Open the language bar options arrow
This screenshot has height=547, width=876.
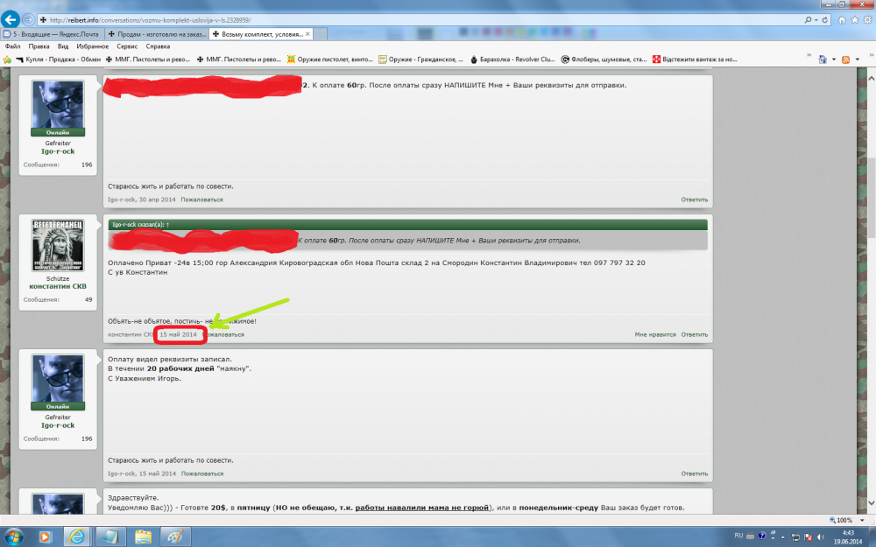click(x=773, y=538)
